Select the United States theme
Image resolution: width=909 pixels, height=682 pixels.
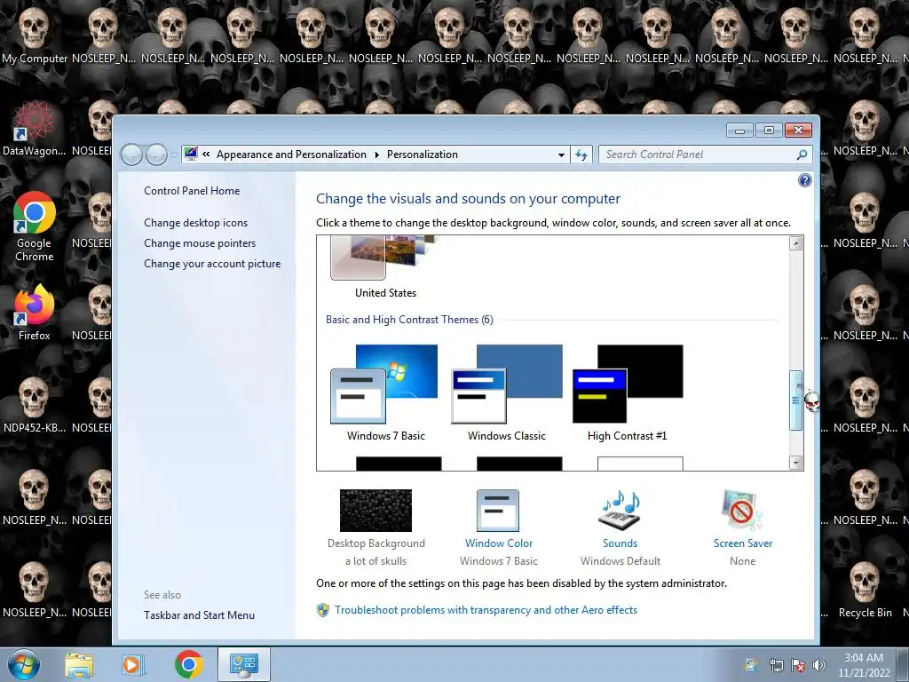[385, 268]
